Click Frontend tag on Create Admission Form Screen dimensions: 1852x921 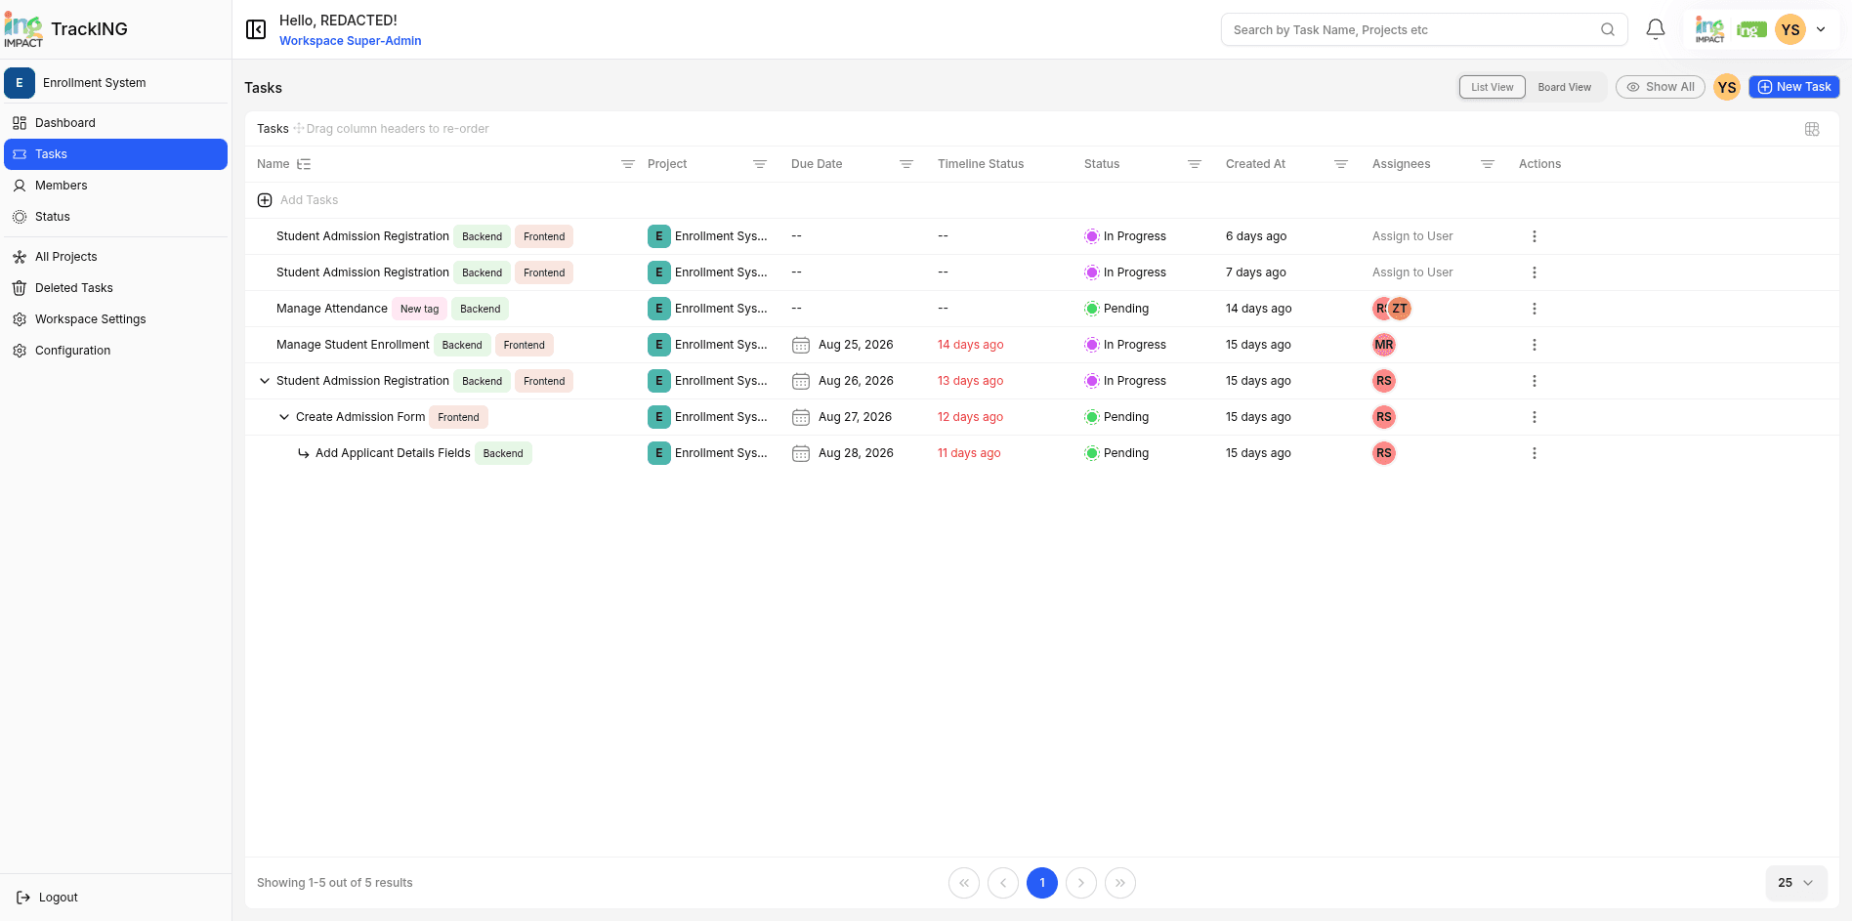(x=458, y=417)
